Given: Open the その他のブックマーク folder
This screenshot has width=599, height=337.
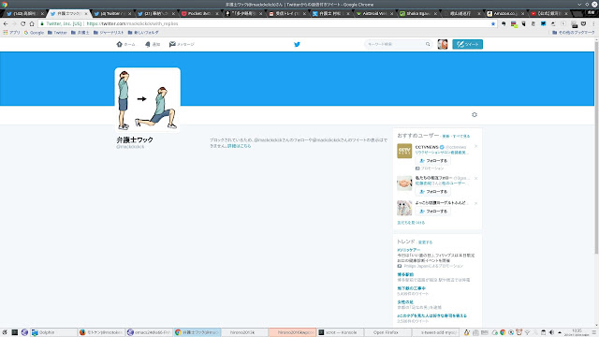Looking at the screenshot, I should click(574, 33).
